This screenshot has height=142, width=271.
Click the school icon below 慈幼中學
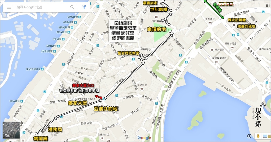click(142, 89)
